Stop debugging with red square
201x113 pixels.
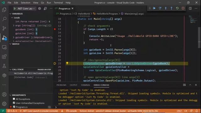point(183,8)
